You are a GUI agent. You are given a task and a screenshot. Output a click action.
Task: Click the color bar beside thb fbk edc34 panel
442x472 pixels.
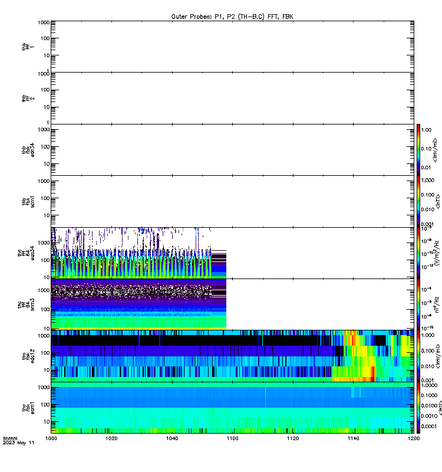[418, 150]
